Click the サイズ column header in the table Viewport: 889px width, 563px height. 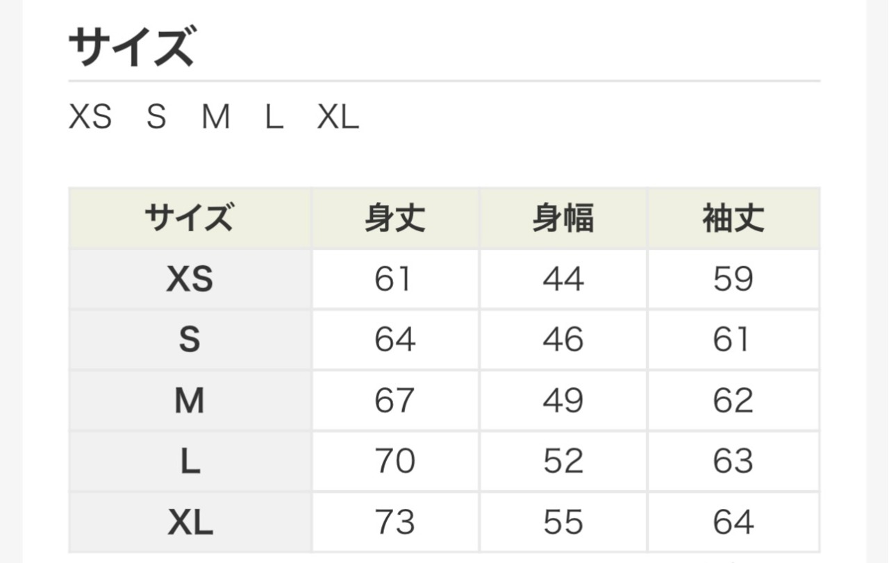coord(190,219)
